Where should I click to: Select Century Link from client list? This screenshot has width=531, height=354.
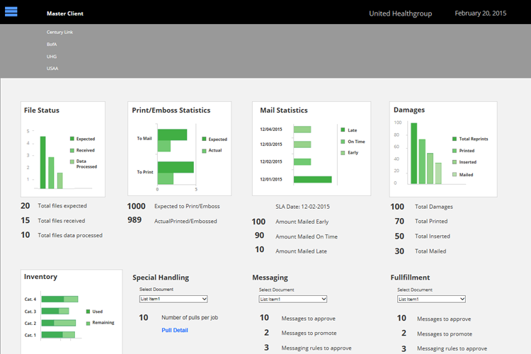[59, 32]
